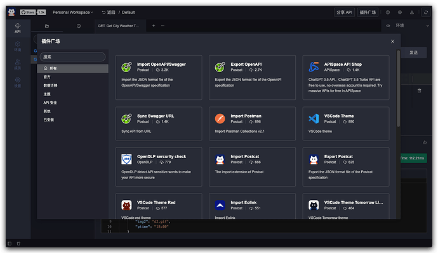The image size is (438, 253).
Task: Click the Import OpenAPI/Swagger plugin icon
Action: point(126,67)
